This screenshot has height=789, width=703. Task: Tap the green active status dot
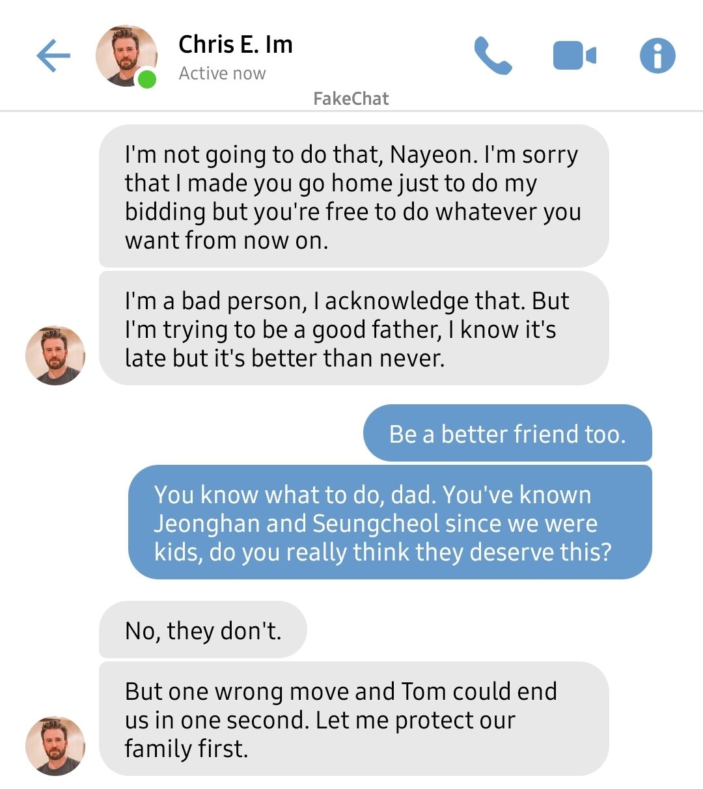point(147,79)
